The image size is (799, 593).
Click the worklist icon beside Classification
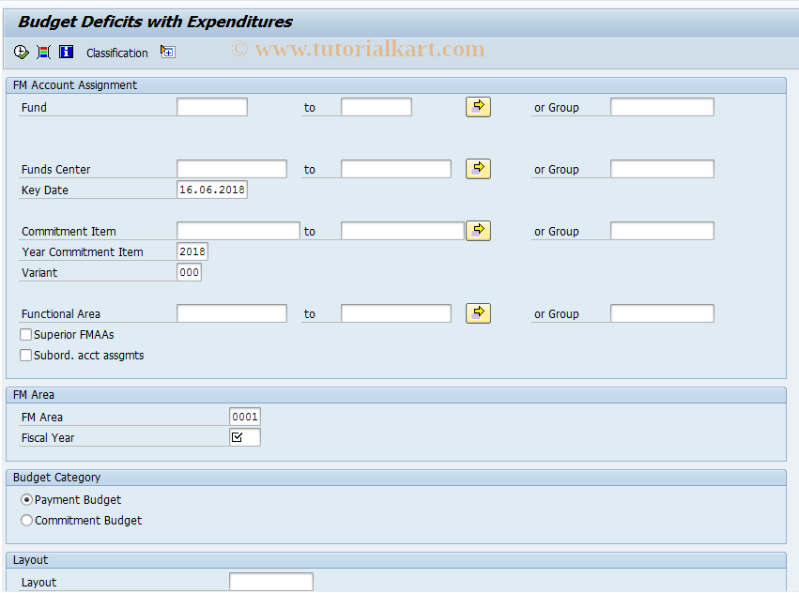coord(167,53)
